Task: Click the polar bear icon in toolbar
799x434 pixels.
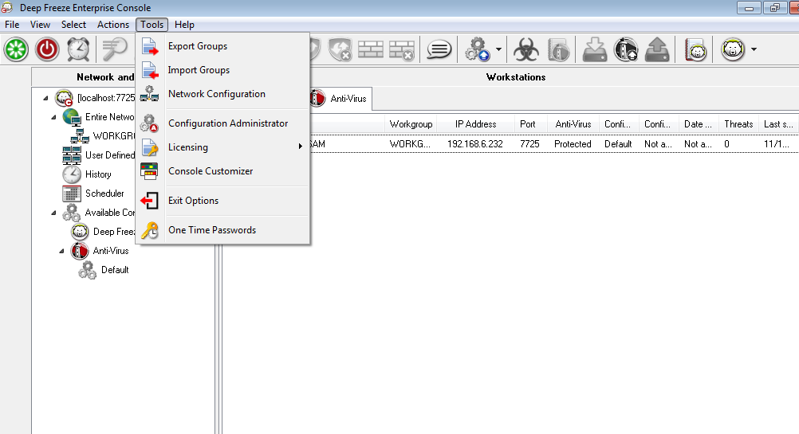Action: (x=733, y=50)
